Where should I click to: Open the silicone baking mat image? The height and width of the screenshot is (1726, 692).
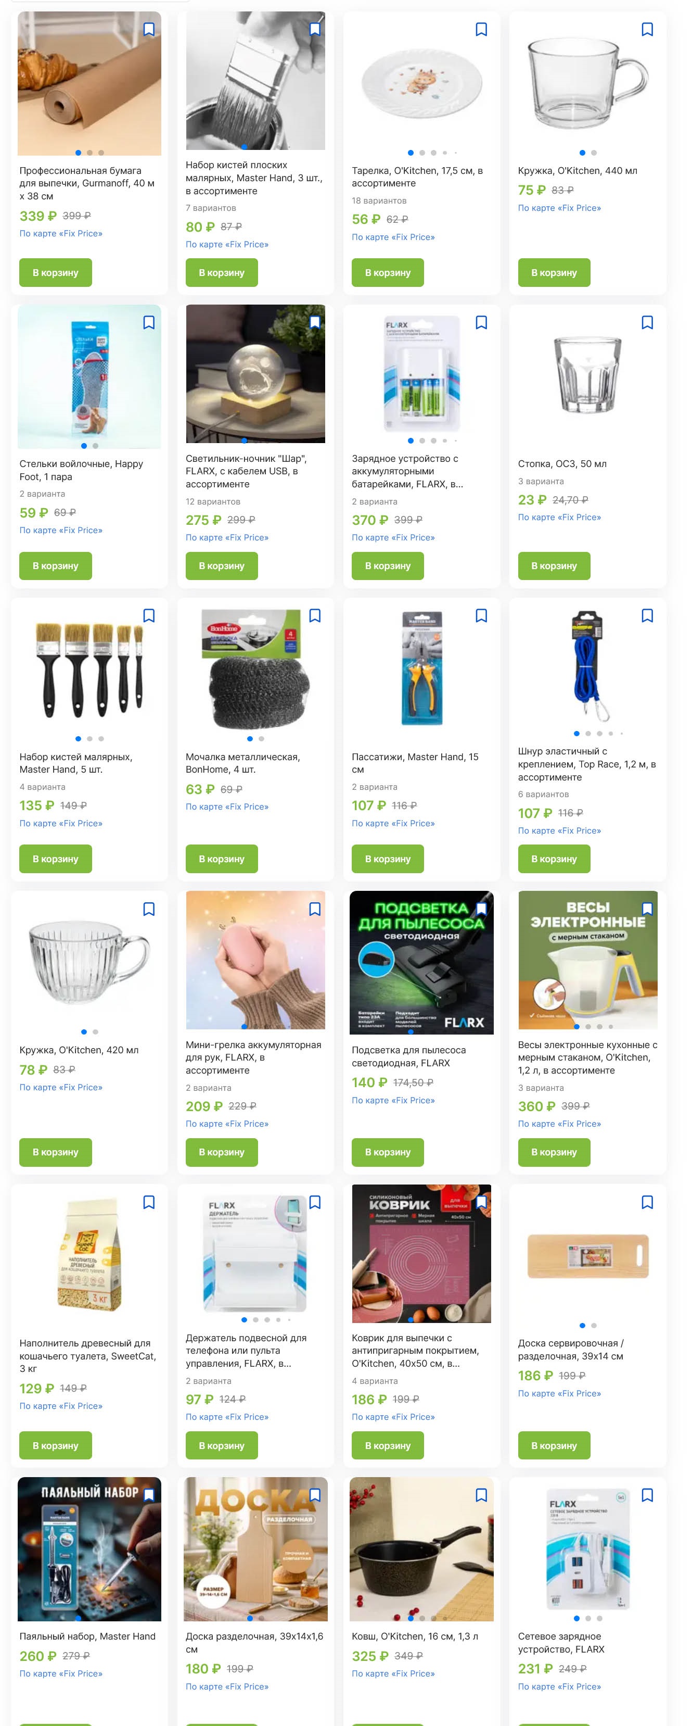pos(421,1253)
